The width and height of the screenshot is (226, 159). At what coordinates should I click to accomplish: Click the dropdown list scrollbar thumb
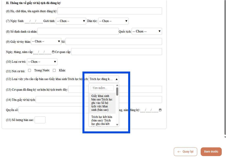117,91
